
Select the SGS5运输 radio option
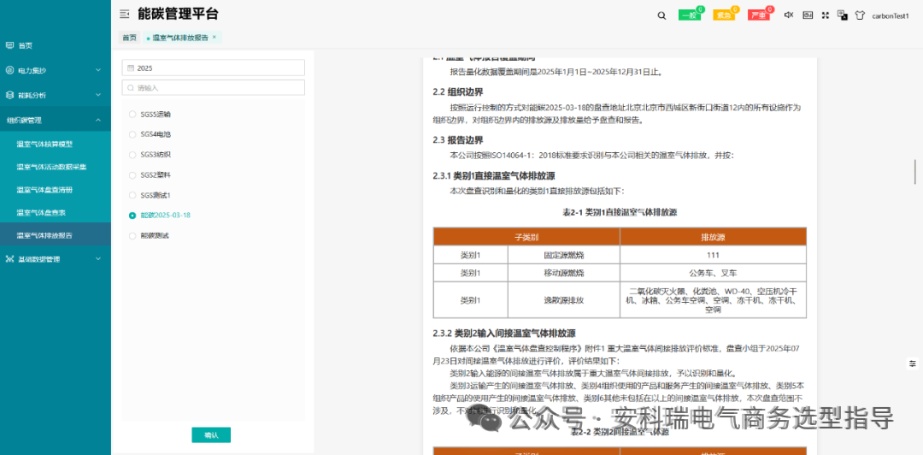click(x=132, y=115)
